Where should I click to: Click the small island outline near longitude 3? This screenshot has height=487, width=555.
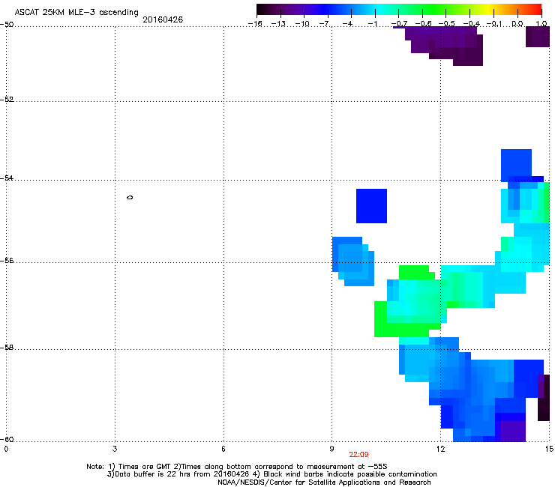130,197
